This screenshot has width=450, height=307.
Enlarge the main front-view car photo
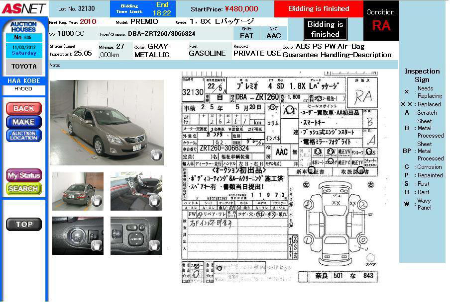107,122
